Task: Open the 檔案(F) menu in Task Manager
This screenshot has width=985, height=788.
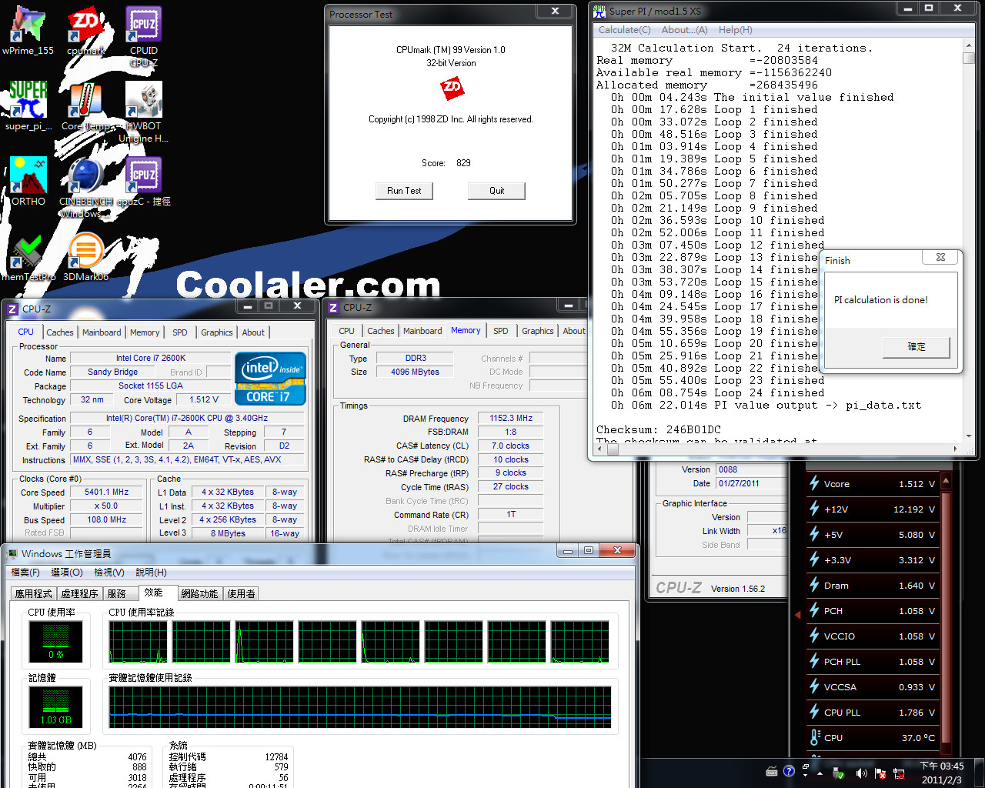Action: coord(25,572)
